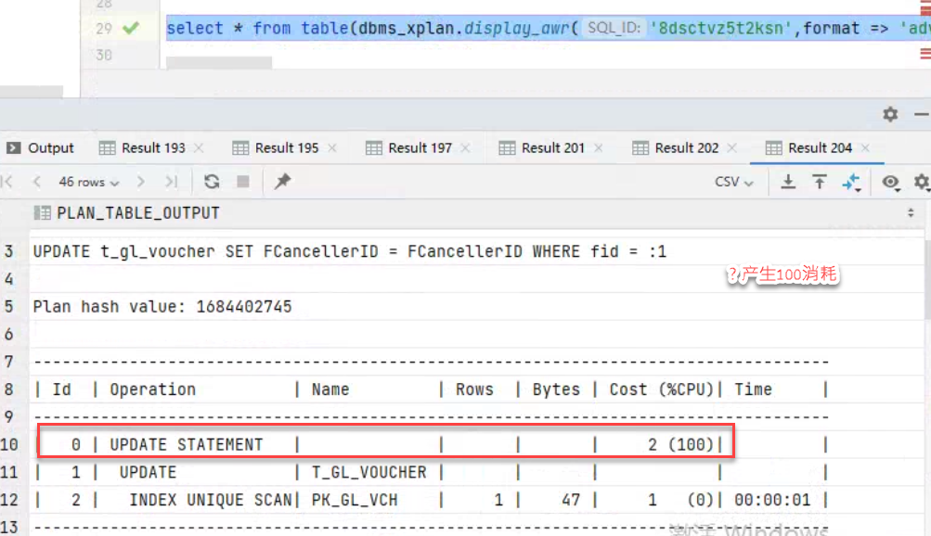The height and width of the screenshot is (536, 931).
Task: Open the CSV data extractor dropdown
Action: [x=734, y=182]
